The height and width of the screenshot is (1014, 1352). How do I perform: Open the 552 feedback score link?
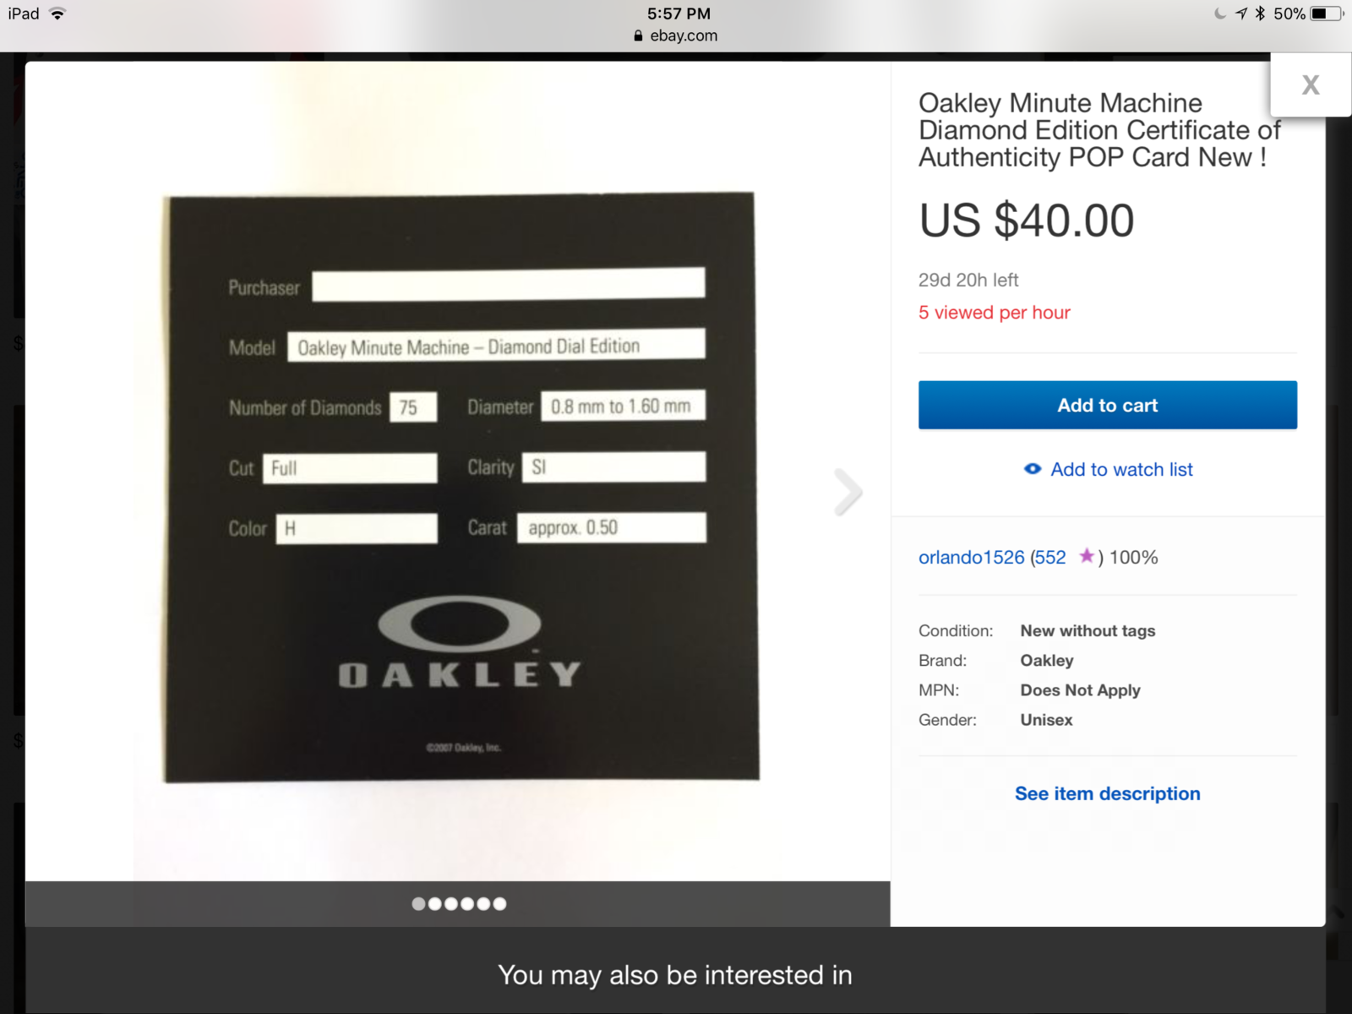[1050, 557]
